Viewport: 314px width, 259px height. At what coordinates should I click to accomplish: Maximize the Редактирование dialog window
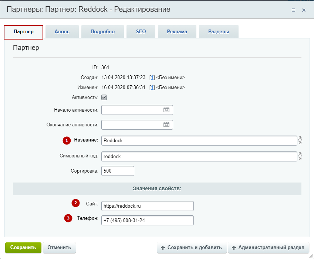(293, 10)
